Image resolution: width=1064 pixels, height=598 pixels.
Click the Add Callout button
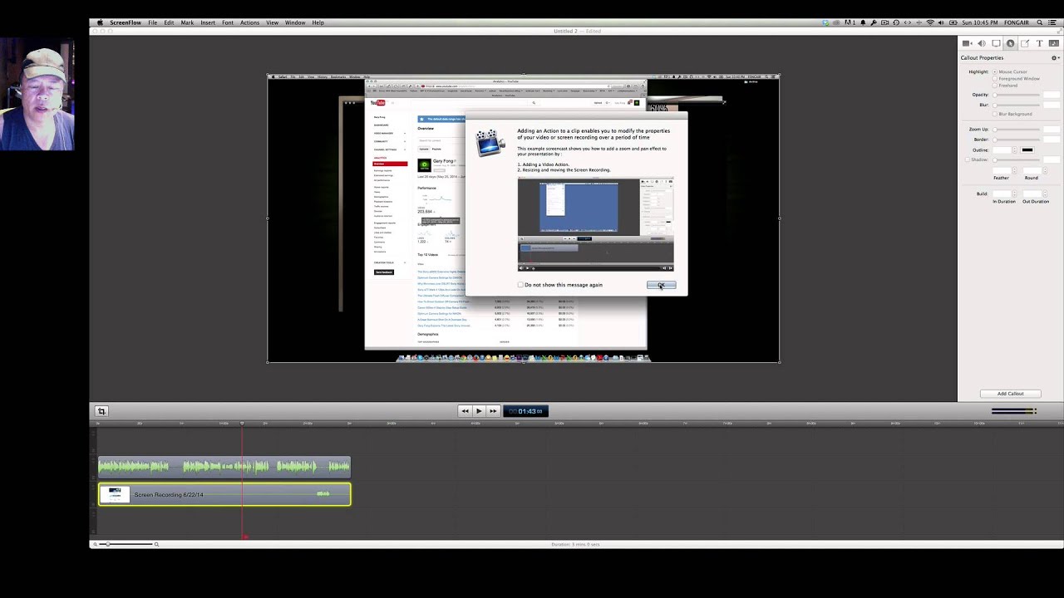[x=1010, y=394]
